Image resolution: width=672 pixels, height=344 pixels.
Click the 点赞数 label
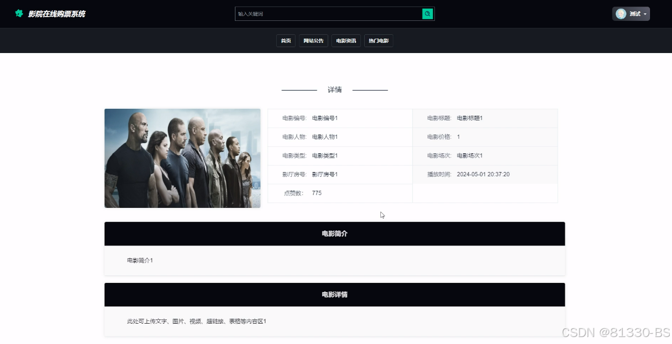pyautogui.click(x=294, y=193)
